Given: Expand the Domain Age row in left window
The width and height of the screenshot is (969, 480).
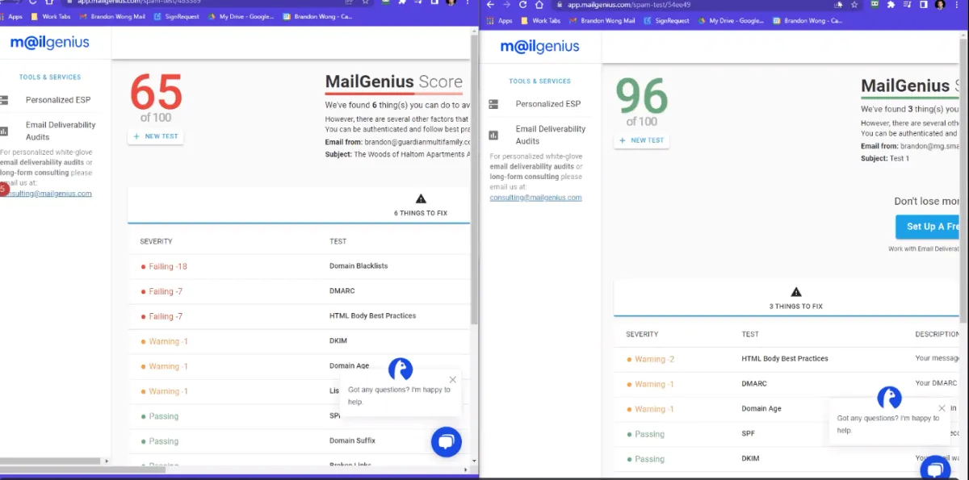Looking at the screenshot, I should pyautogui.click(x=299, y=366).
